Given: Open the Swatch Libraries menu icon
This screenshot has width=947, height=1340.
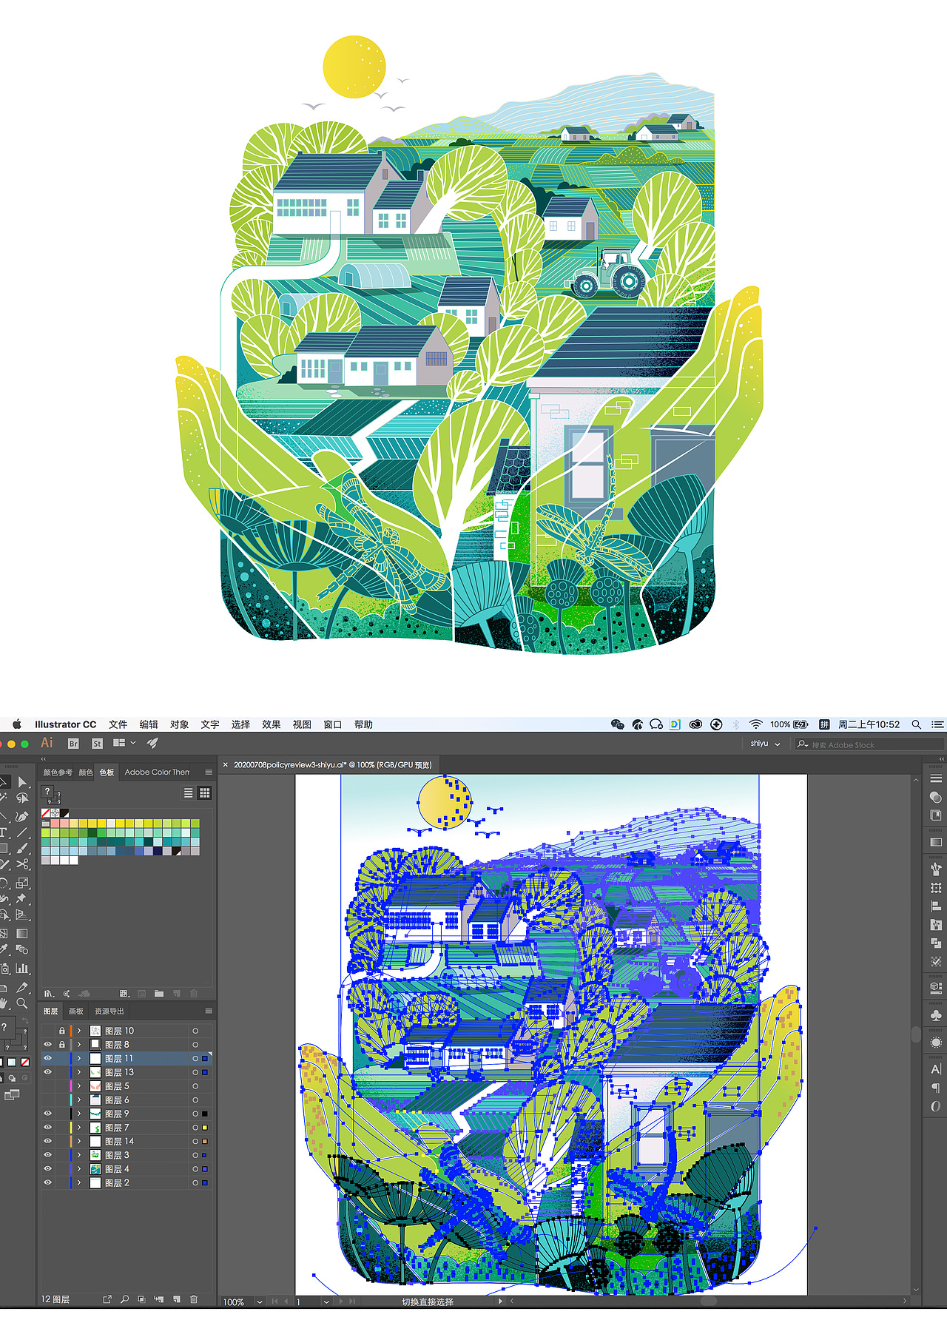Looking at the screenshot, I should 49,994.
